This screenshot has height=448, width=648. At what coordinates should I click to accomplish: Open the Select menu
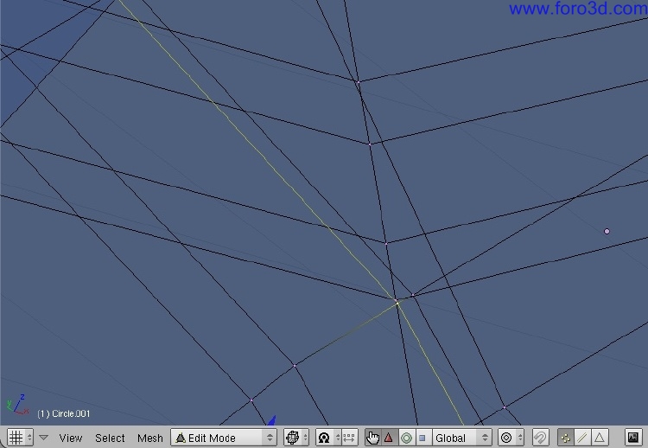point(110,438)
